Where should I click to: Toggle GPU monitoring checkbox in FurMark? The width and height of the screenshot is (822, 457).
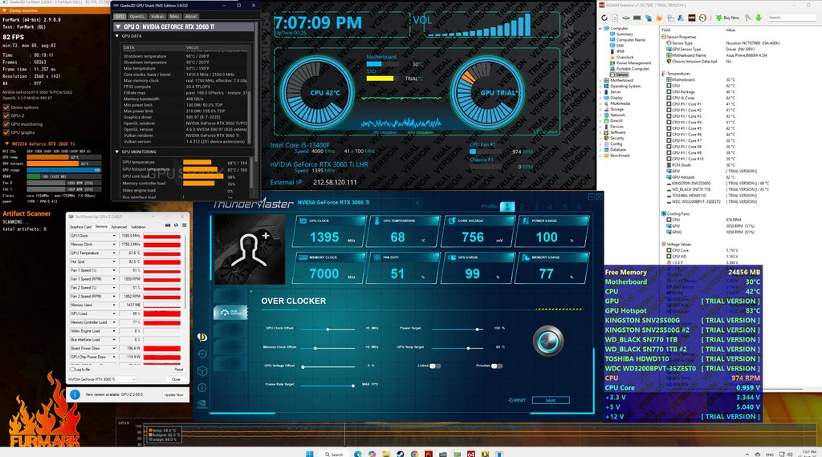[6, 124]
